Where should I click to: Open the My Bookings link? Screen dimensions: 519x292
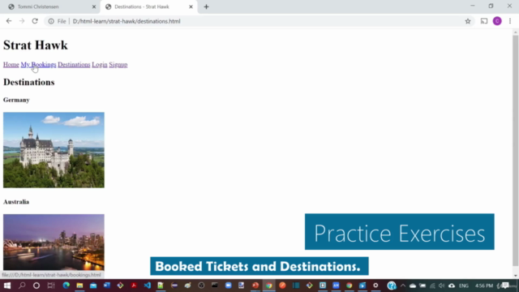click(x=38, y=65)
